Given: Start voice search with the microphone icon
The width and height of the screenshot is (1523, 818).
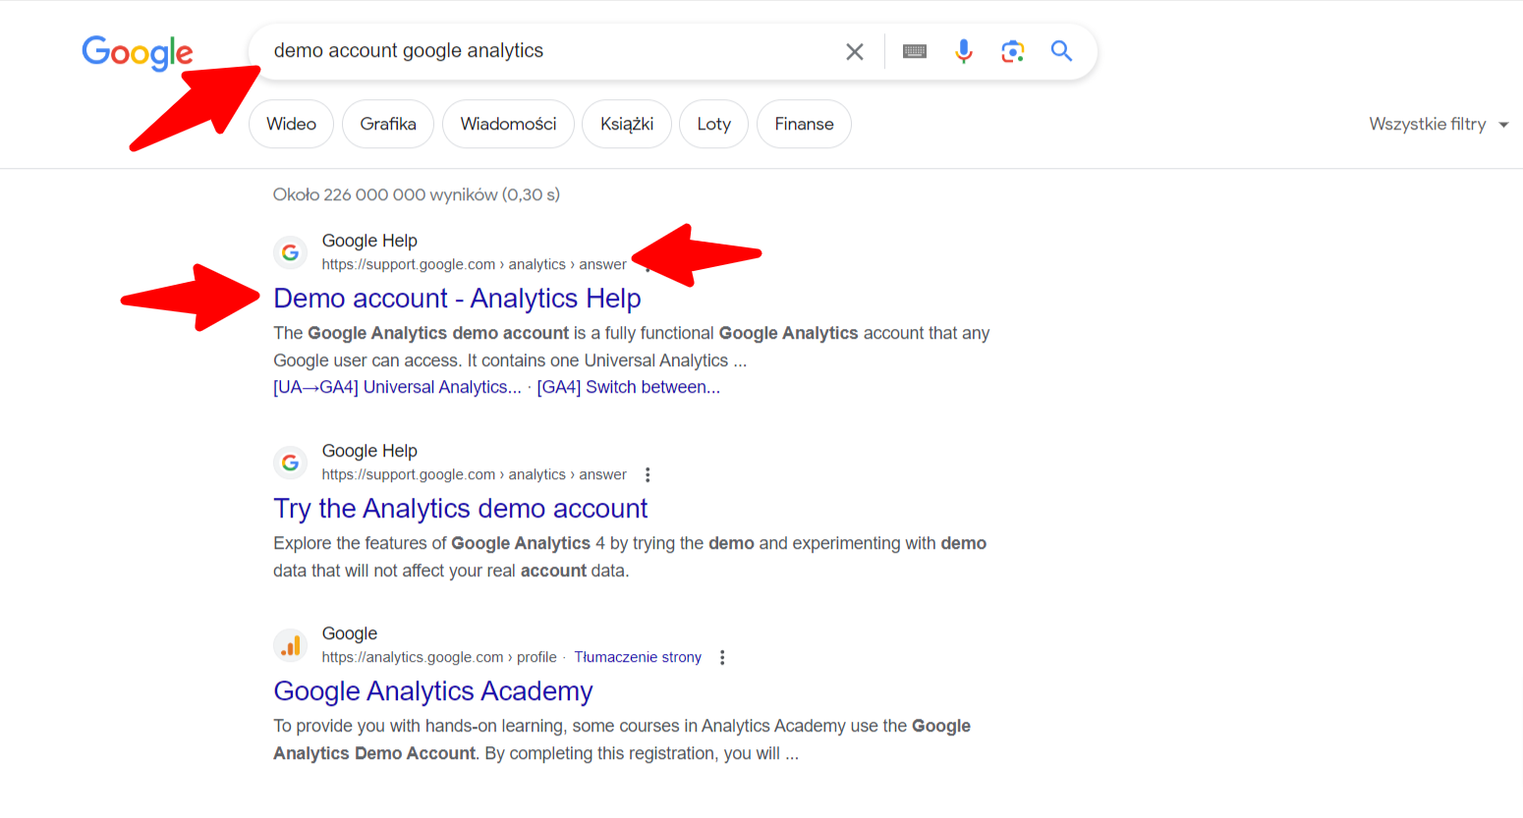Looking at the screenshot, I should tap(964, 51).
